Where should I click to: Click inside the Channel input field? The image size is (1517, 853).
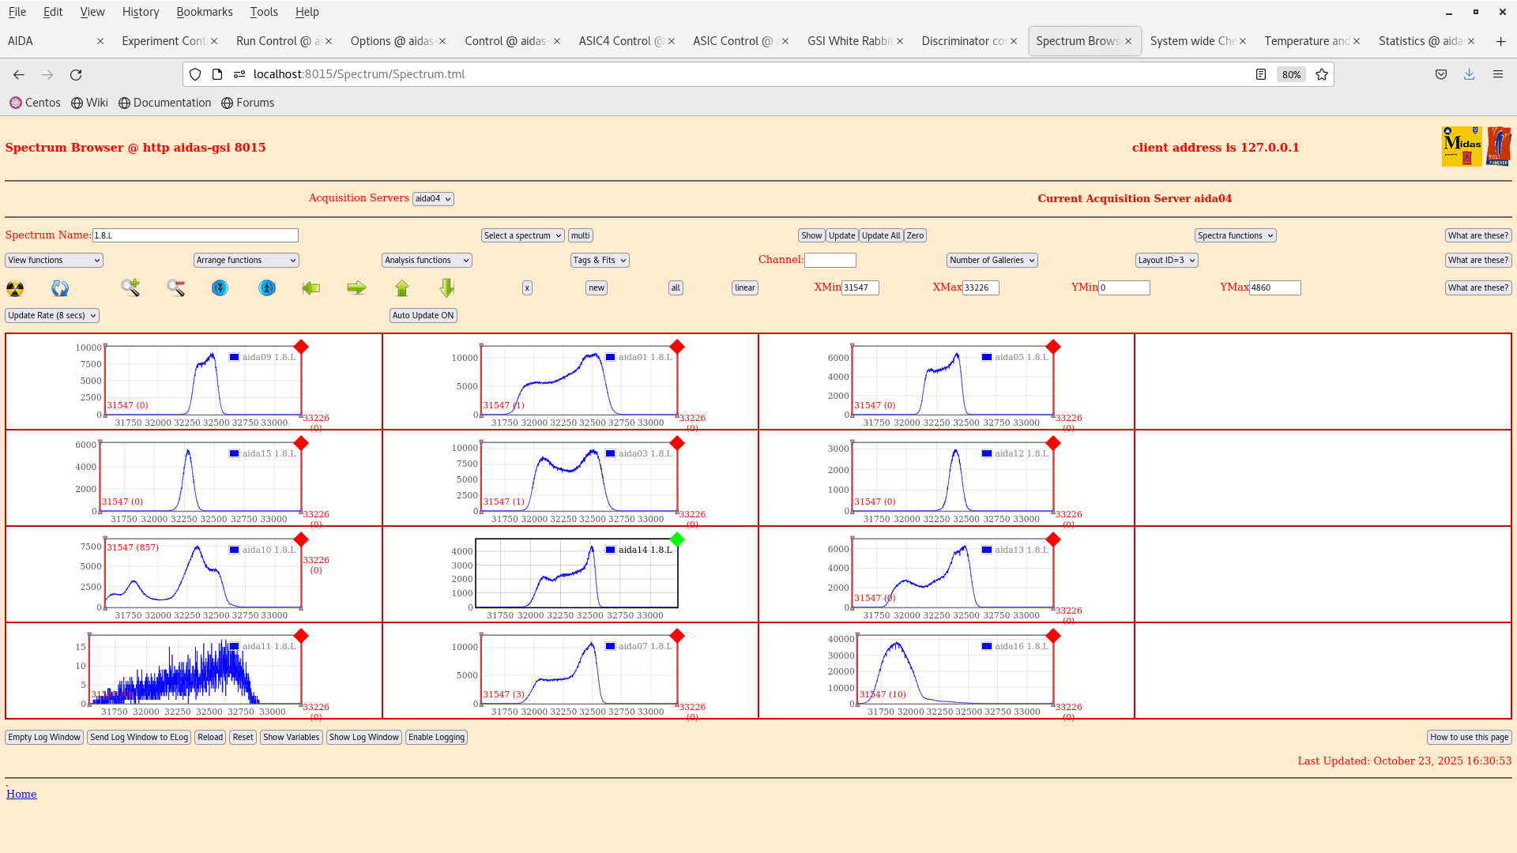pyautogui.click(x=830, y=259)
